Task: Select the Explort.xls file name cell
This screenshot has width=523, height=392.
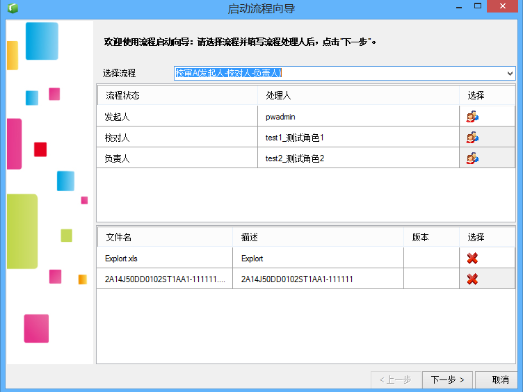Action: tap(164, 259)
